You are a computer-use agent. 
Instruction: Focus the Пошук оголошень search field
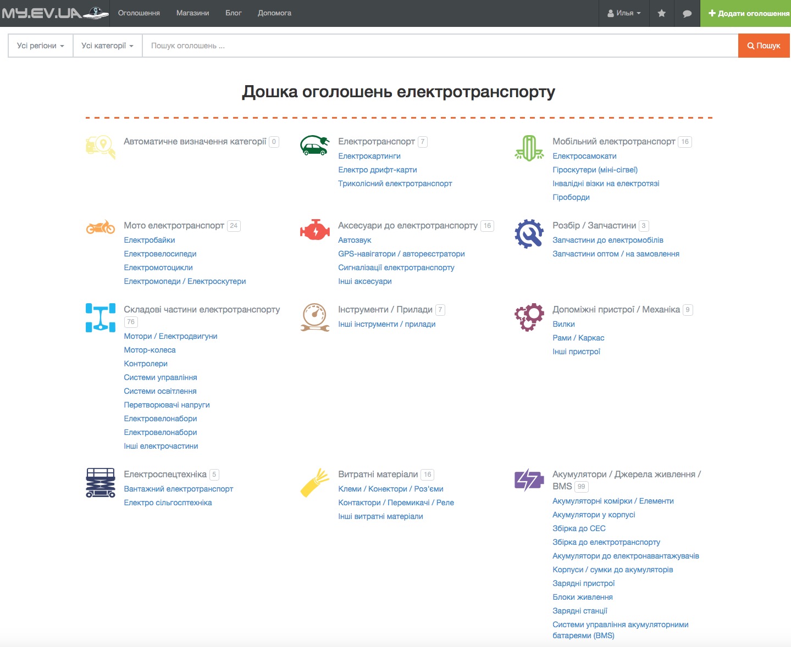click(x=440, y=46)
